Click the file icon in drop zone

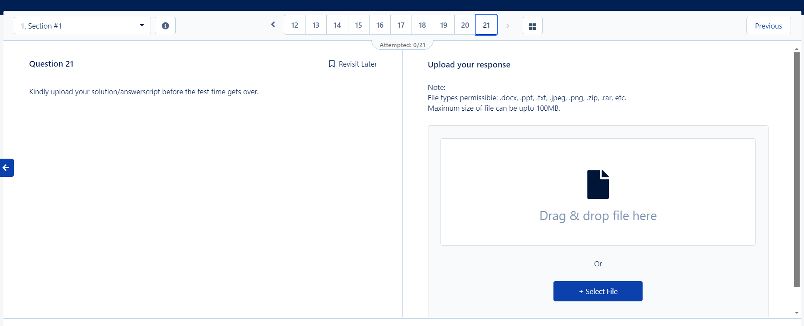(598, 185)
